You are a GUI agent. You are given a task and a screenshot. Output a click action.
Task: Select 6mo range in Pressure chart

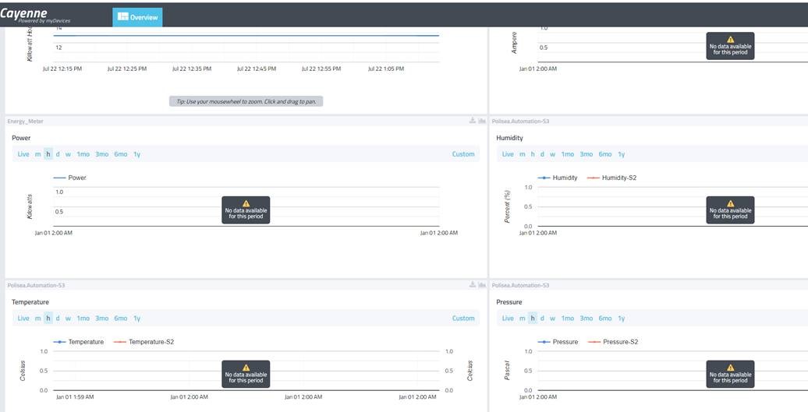point(605,318)
